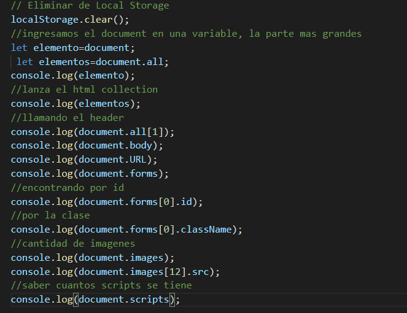
Task: Click the line with images[12].src
Action: click(x=115, y=272)
